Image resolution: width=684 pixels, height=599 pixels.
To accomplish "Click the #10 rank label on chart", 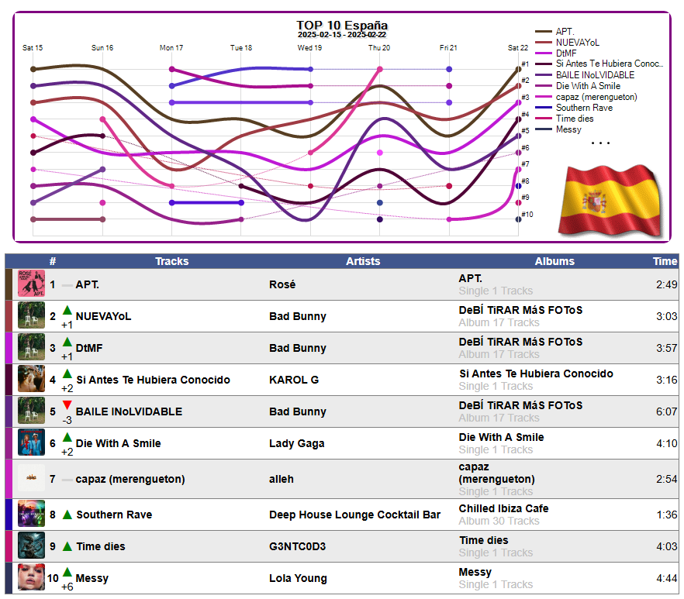I will coord(527,214).
